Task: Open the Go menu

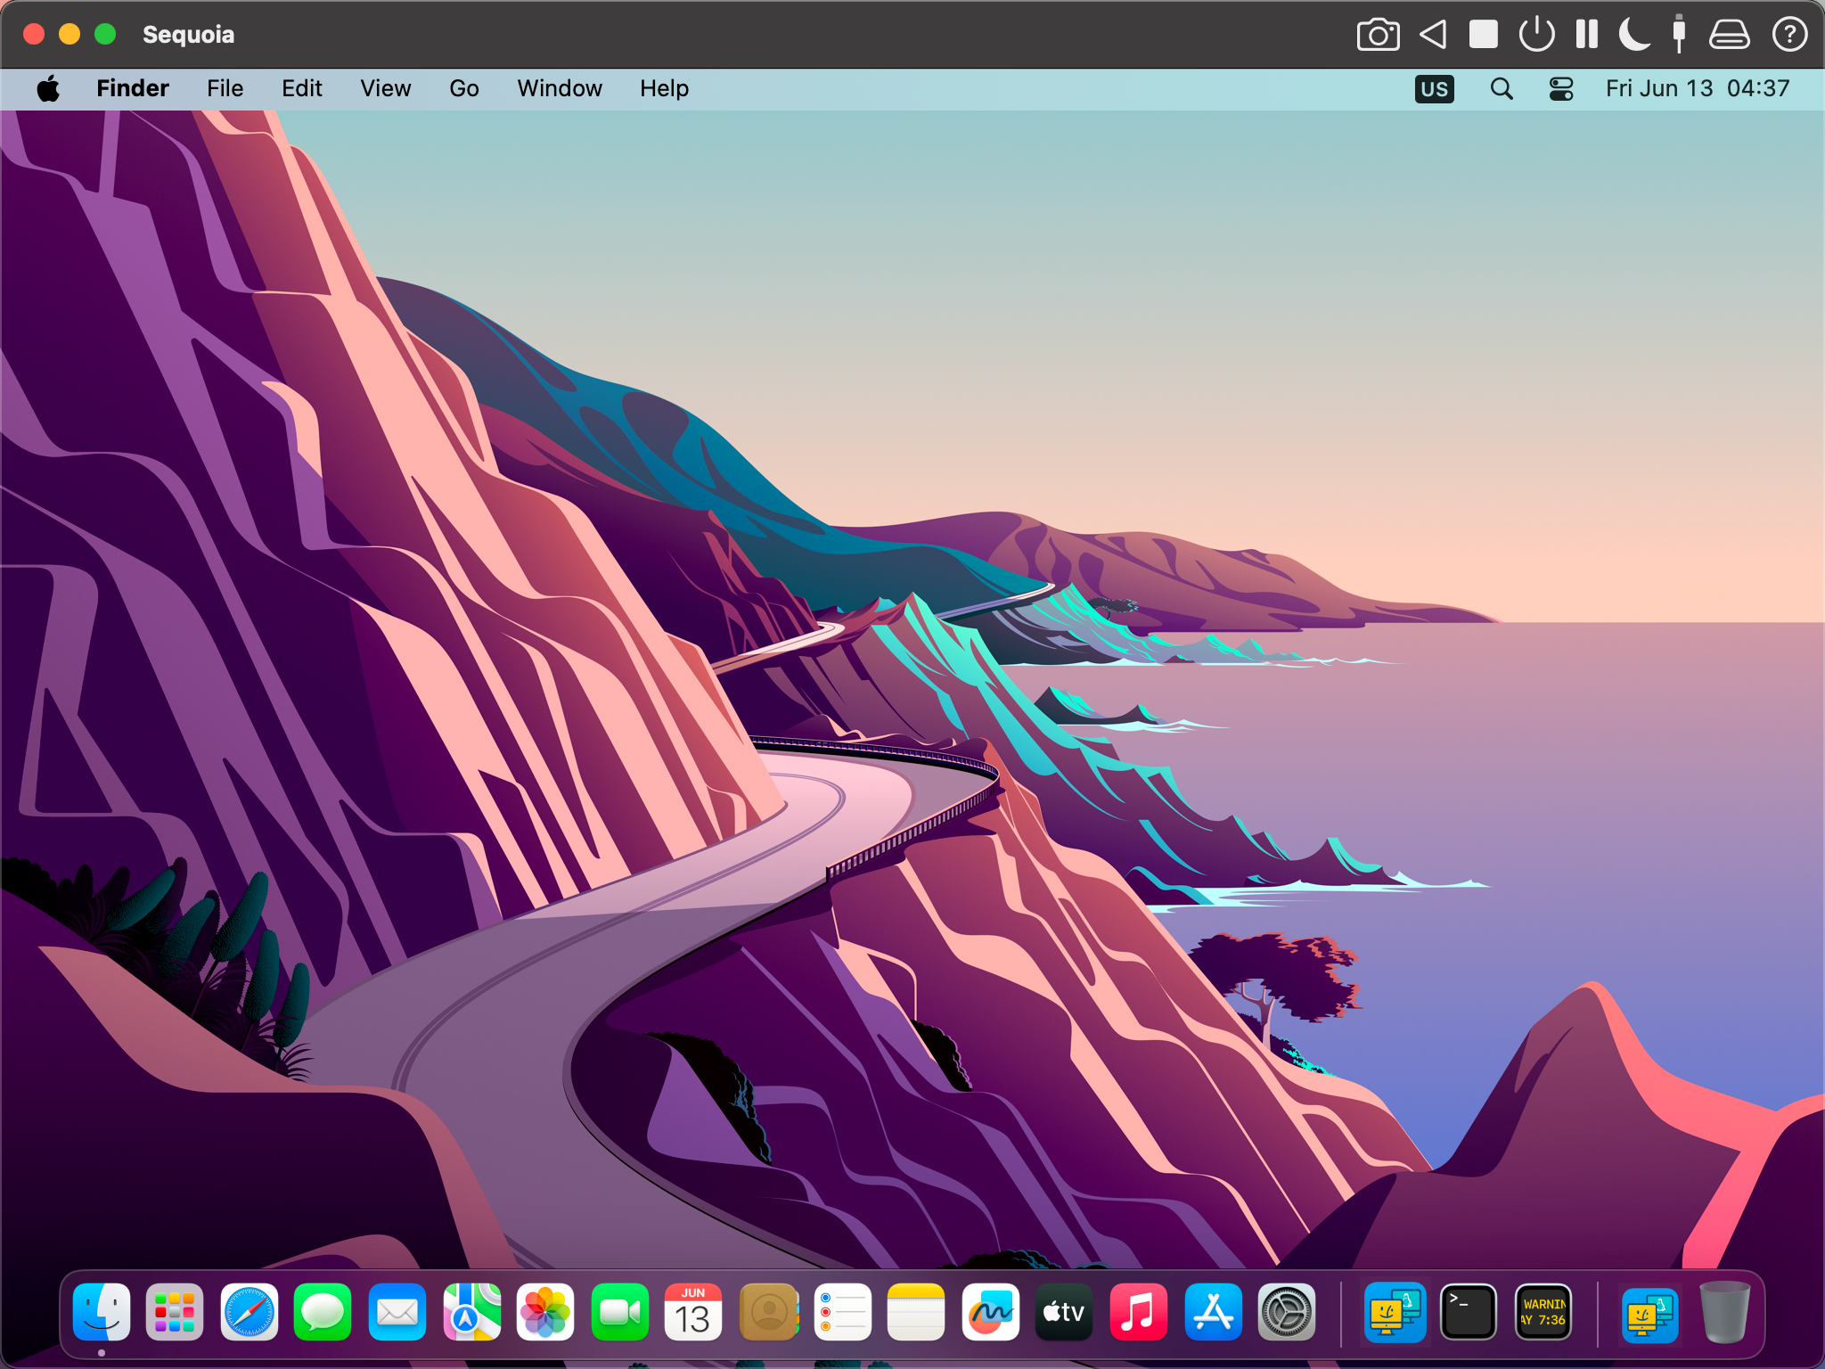Action: click(463, 88)
